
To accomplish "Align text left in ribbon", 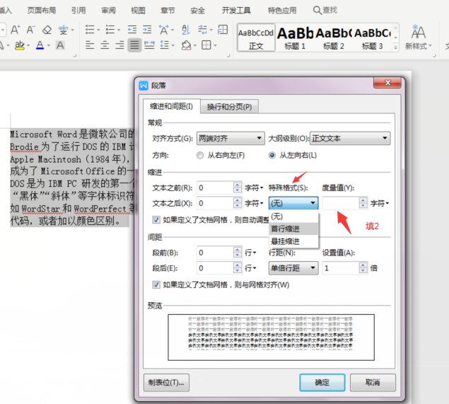I will [x=90, y=45].
